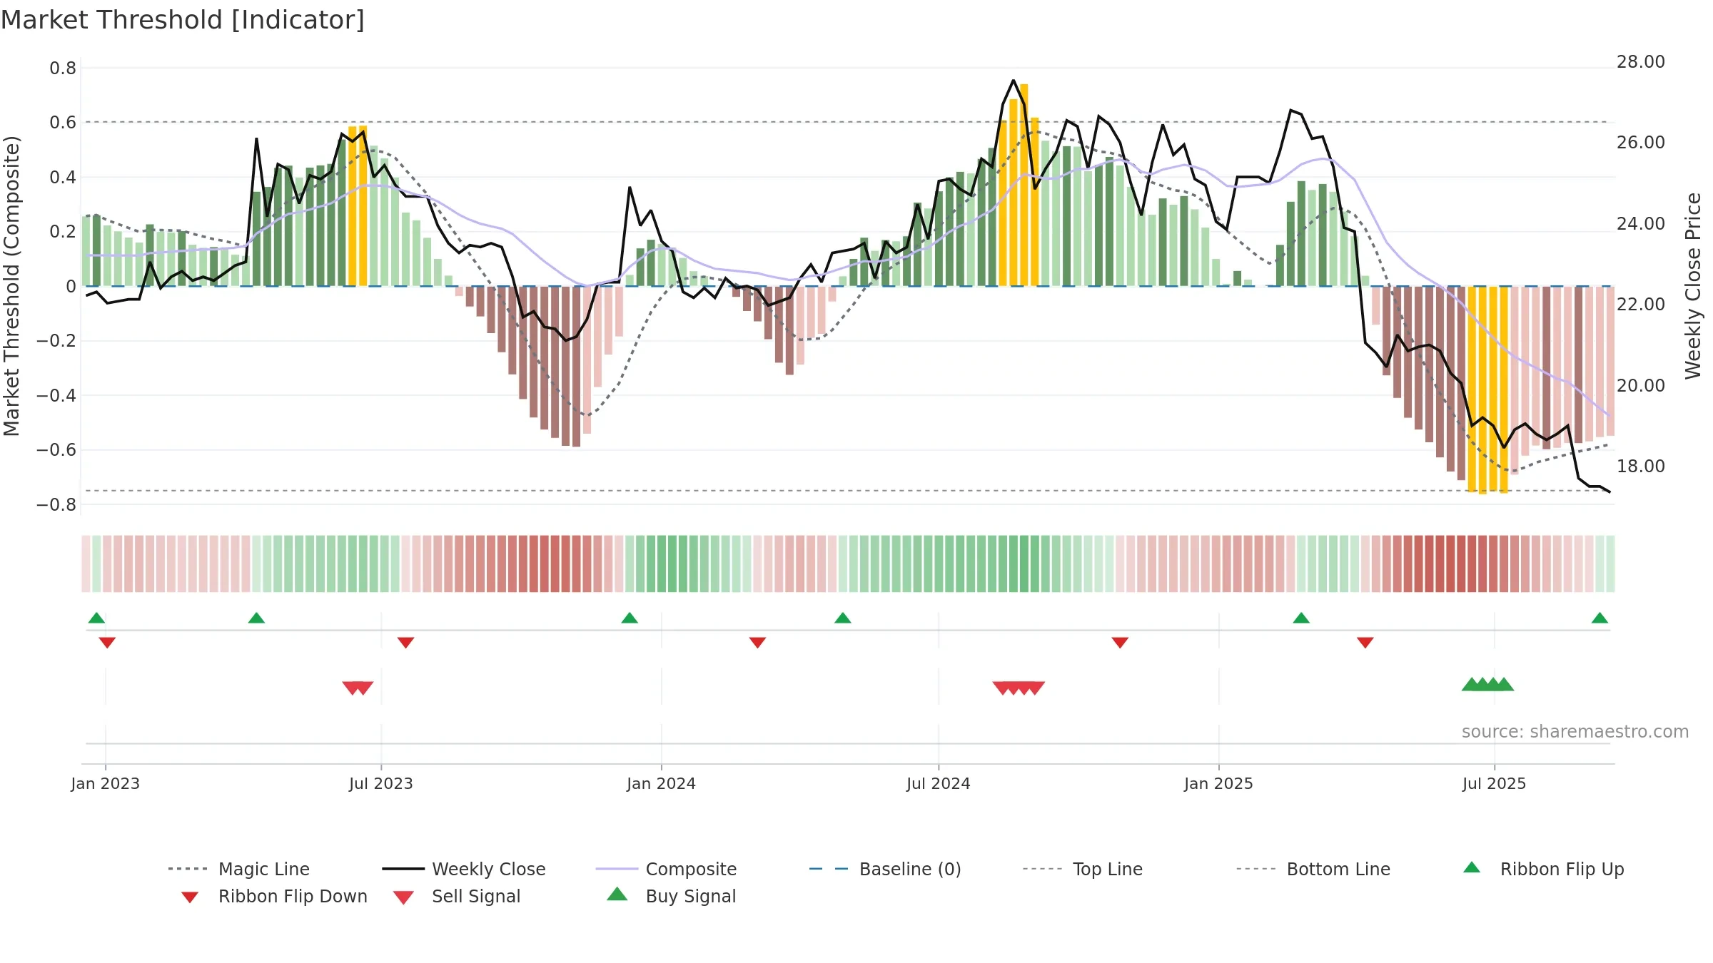Click the 22.00 right axis price label
This screenshot has width=1713, height=963.
pyautogui.click(x=1641, y=305)
